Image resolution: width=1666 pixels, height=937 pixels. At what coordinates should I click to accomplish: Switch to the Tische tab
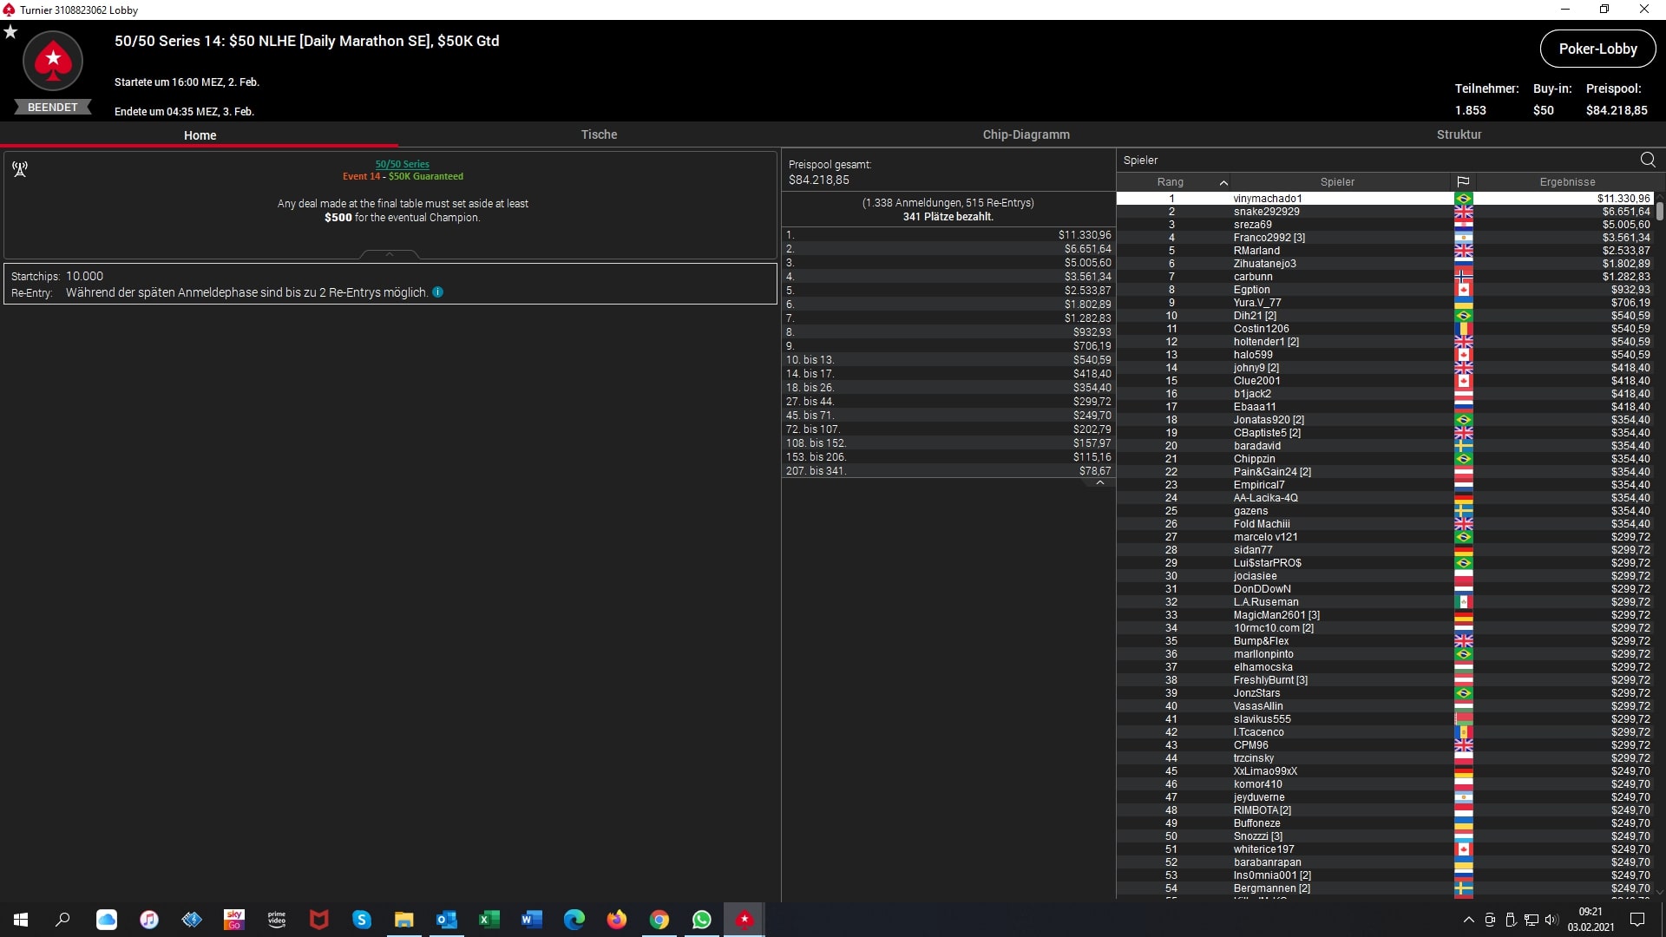point(599,134)
